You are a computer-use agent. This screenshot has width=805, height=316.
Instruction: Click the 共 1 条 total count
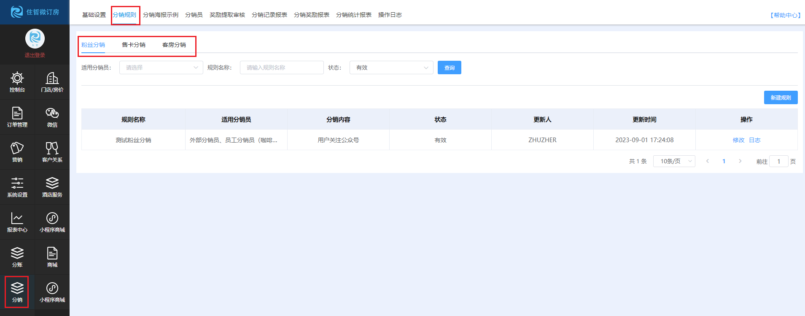tap(638, 161)
